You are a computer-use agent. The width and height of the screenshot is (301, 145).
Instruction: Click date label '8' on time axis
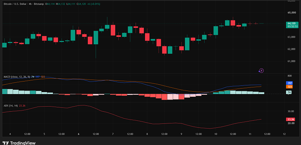tap(147, 134)
